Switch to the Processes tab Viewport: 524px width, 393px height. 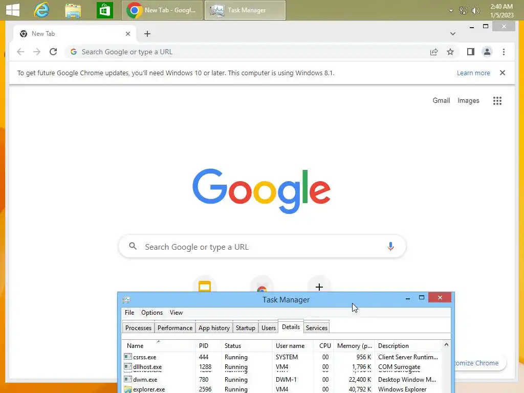[x=138, y=328]
